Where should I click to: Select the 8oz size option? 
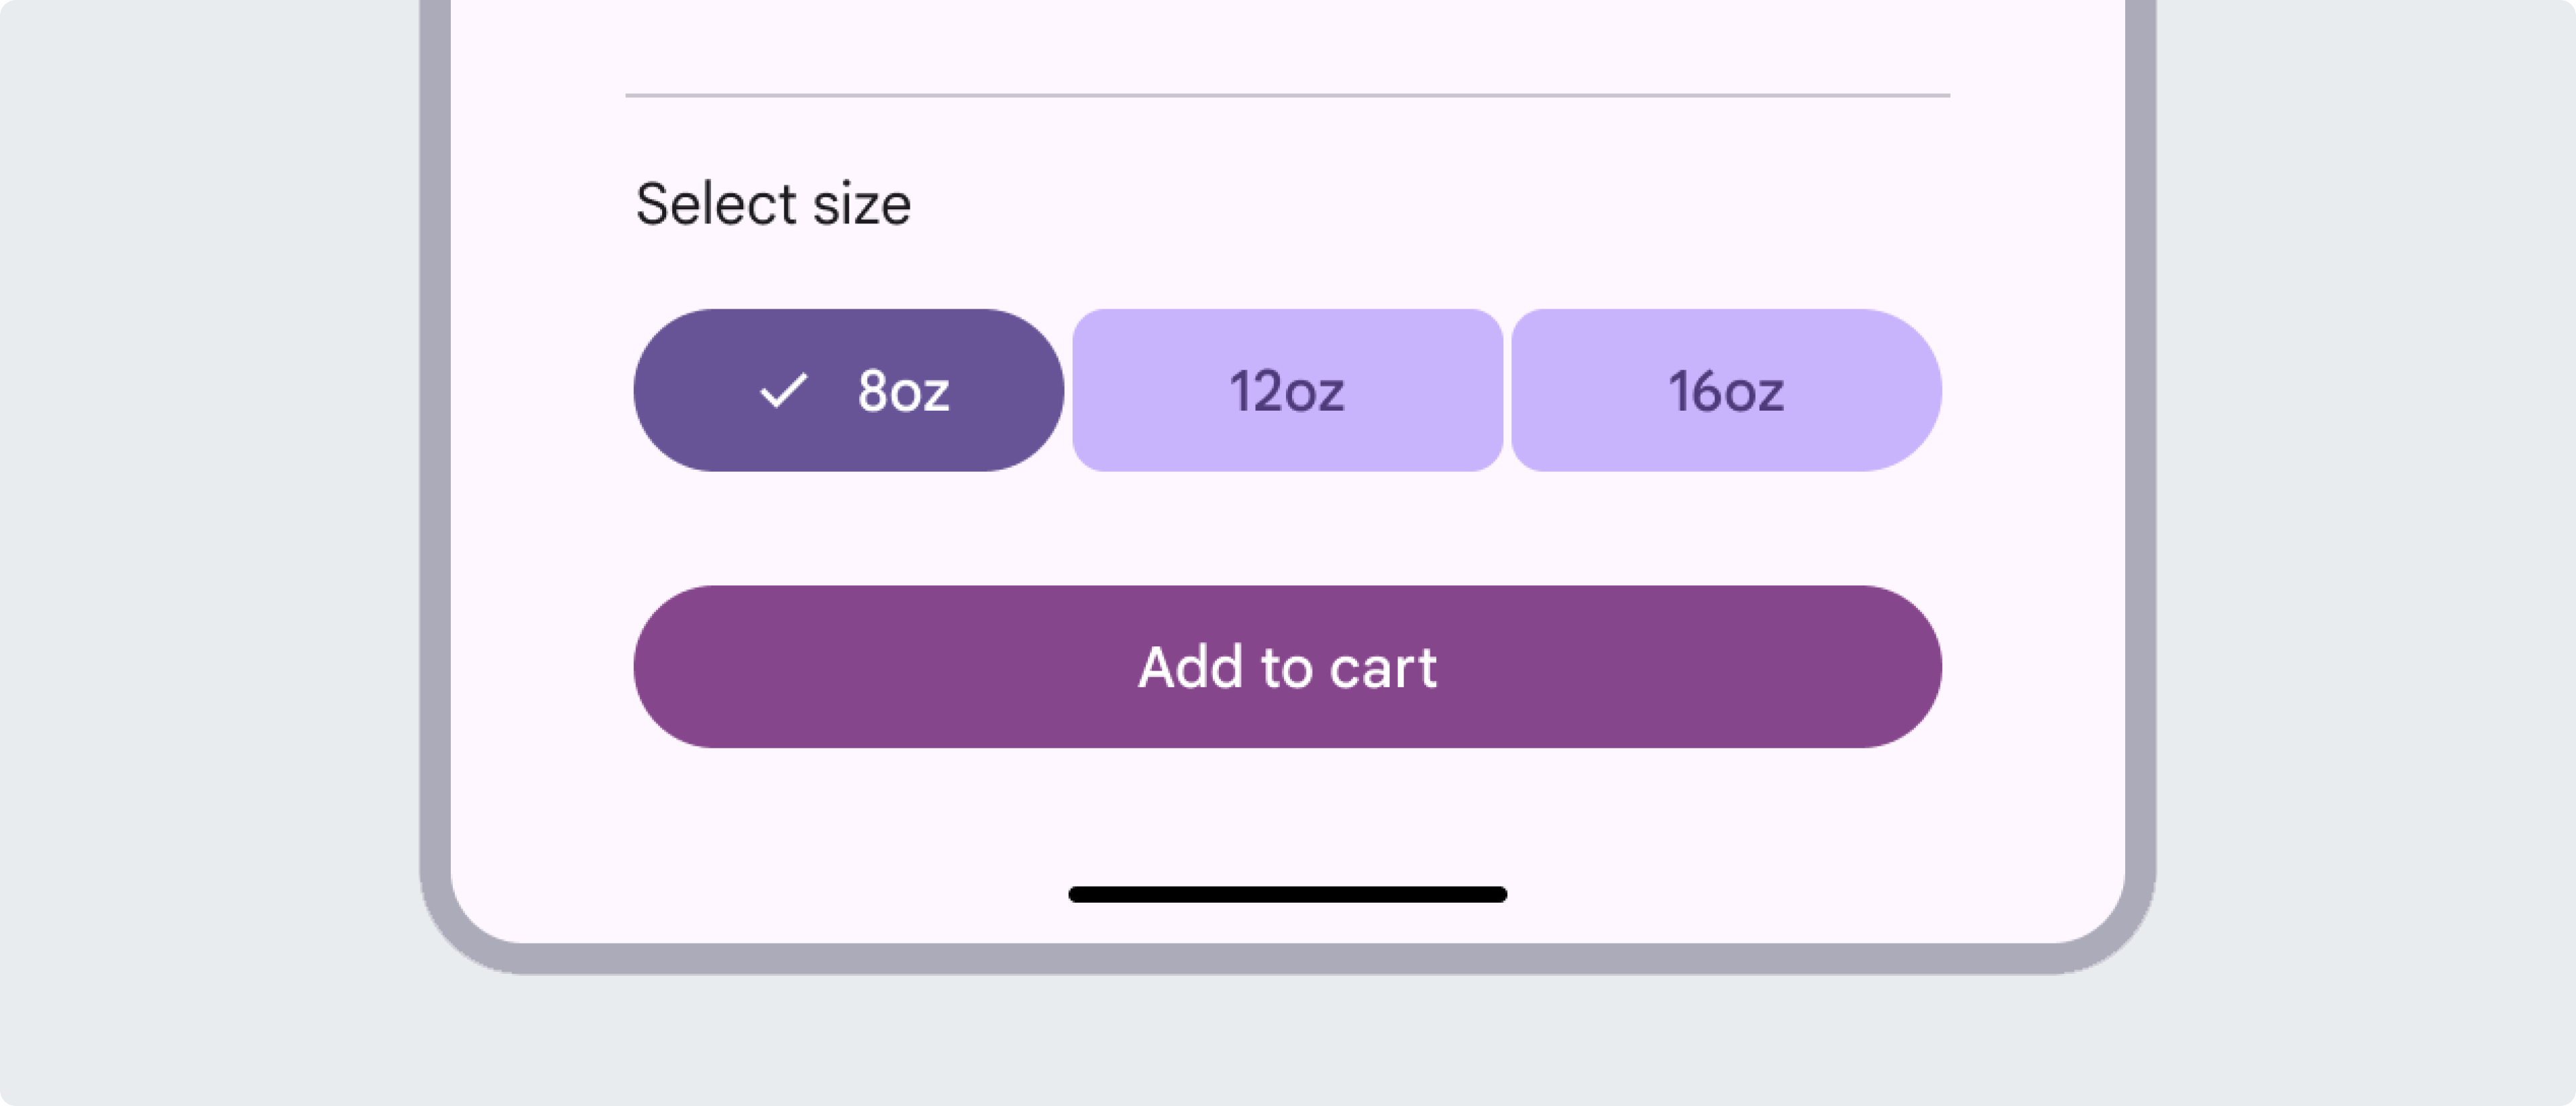coord(848,390)
